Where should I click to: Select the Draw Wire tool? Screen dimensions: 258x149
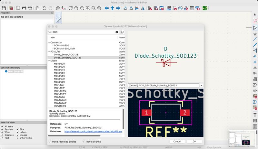(255, 39)
